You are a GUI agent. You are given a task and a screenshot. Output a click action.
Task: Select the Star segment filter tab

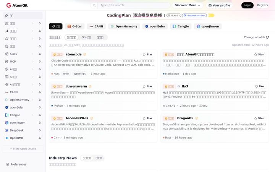[86, 37]
